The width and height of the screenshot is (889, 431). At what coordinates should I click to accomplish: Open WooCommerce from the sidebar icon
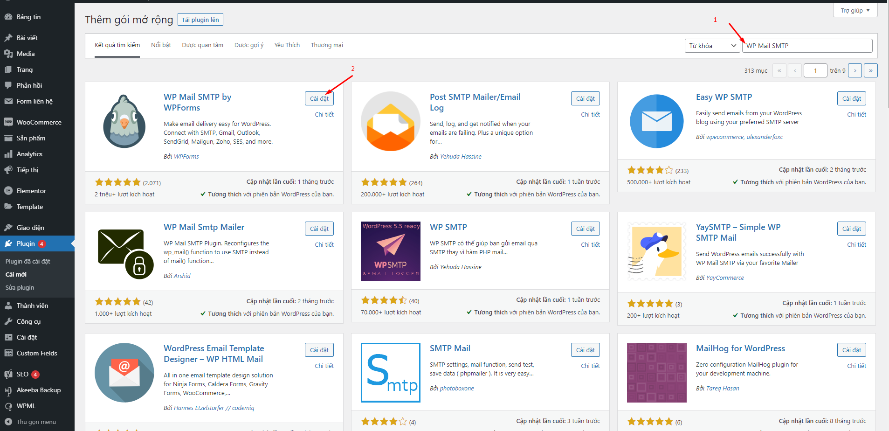point(8,122)
